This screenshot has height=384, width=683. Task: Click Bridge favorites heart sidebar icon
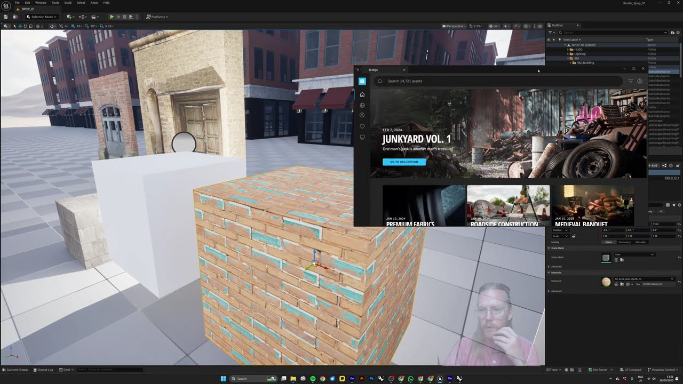(362, 126)
